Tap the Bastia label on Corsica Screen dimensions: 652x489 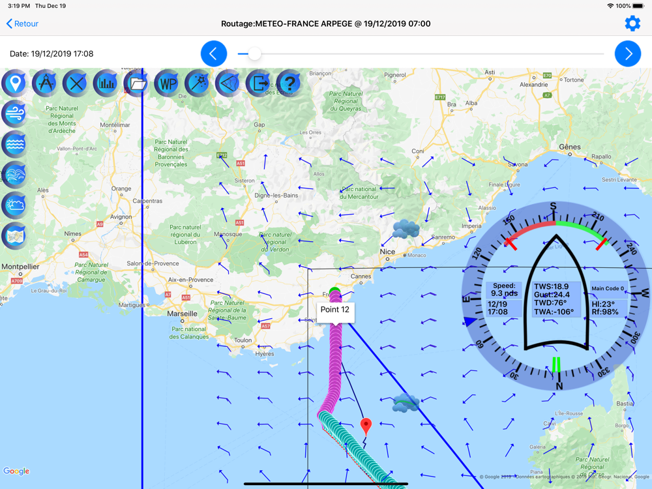tap(625, 404)
